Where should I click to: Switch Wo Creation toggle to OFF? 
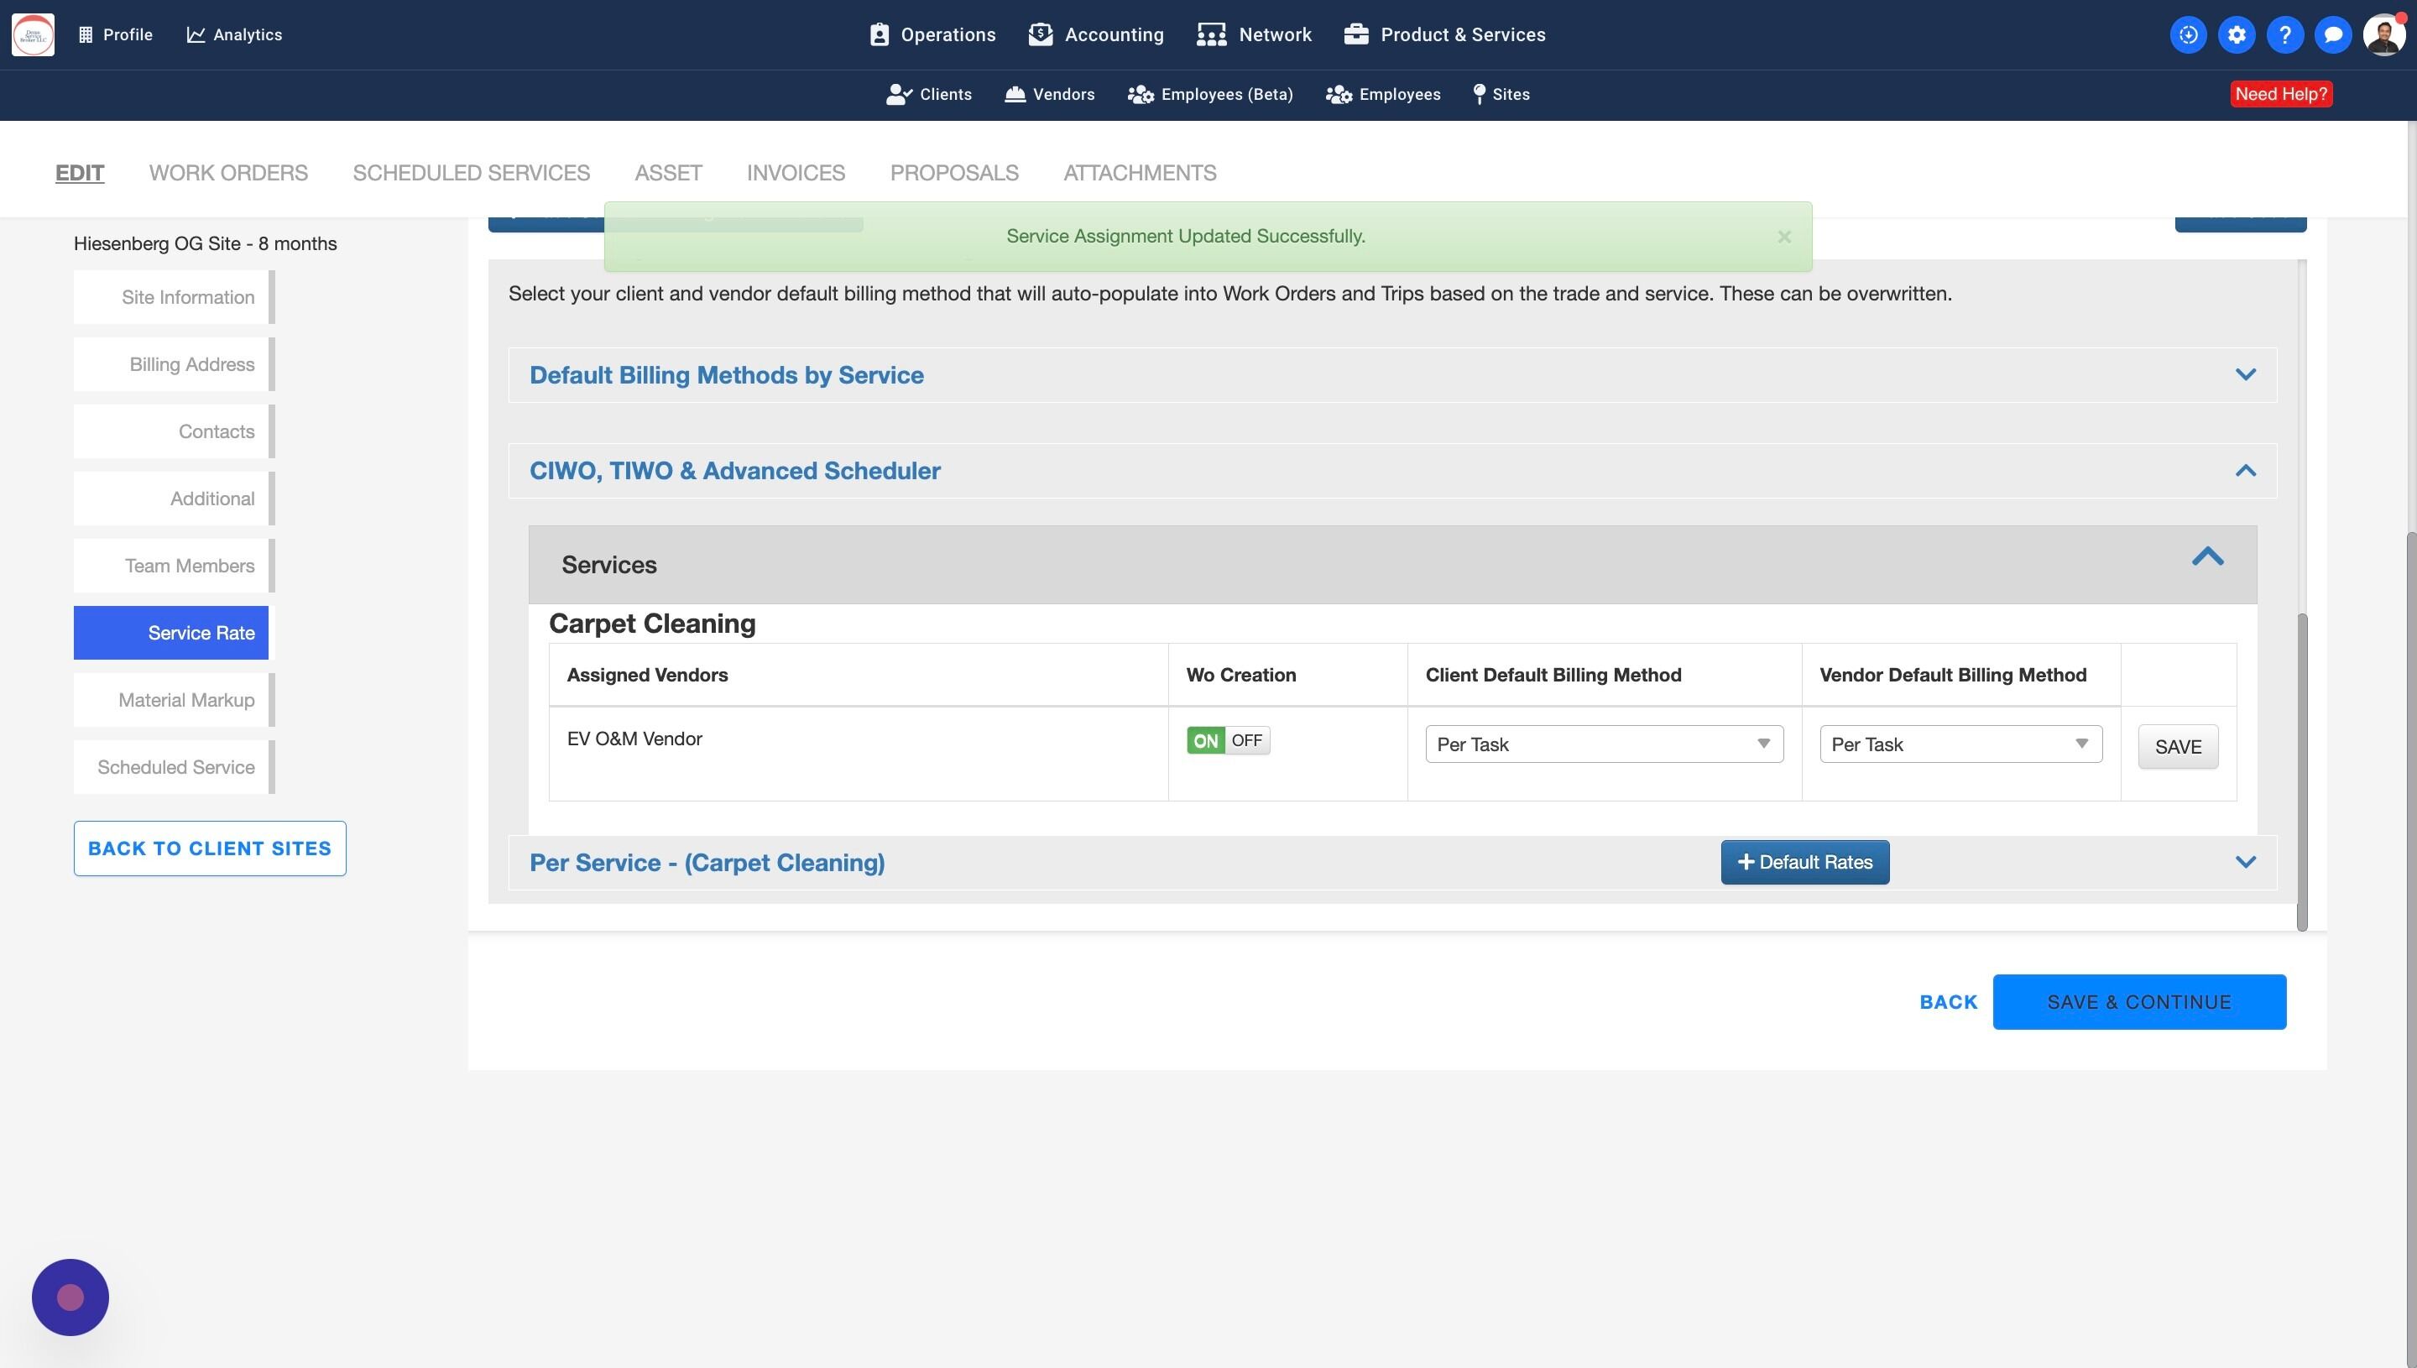1246,740
